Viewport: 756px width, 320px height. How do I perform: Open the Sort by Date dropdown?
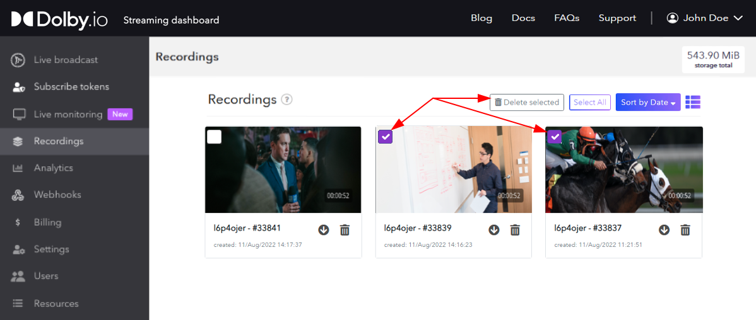pyautogui.click(x=647, y=102)
